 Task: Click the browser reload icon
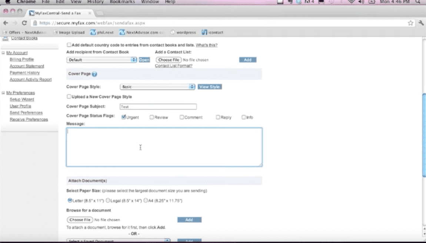pos(24,23)
